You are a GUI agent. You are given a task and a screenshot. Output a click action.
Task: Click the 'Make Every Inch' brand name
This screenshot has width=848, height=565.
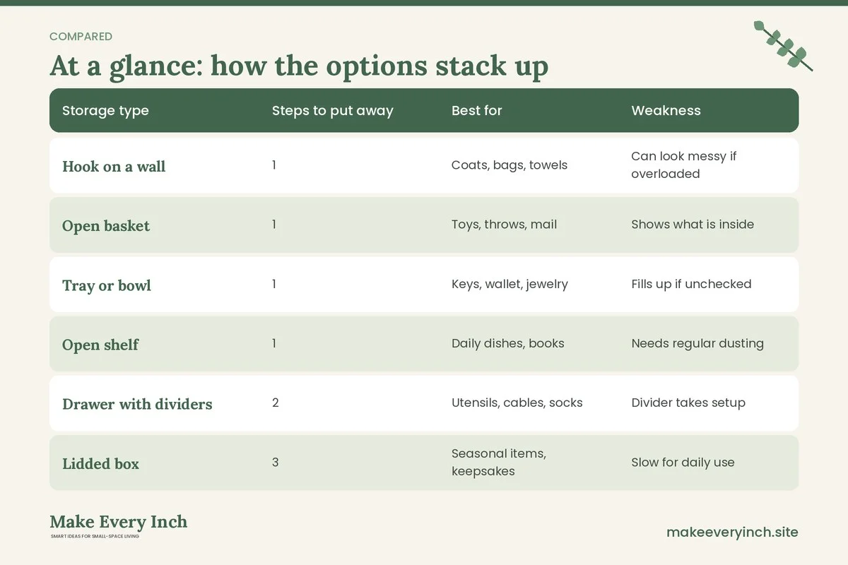119,522
